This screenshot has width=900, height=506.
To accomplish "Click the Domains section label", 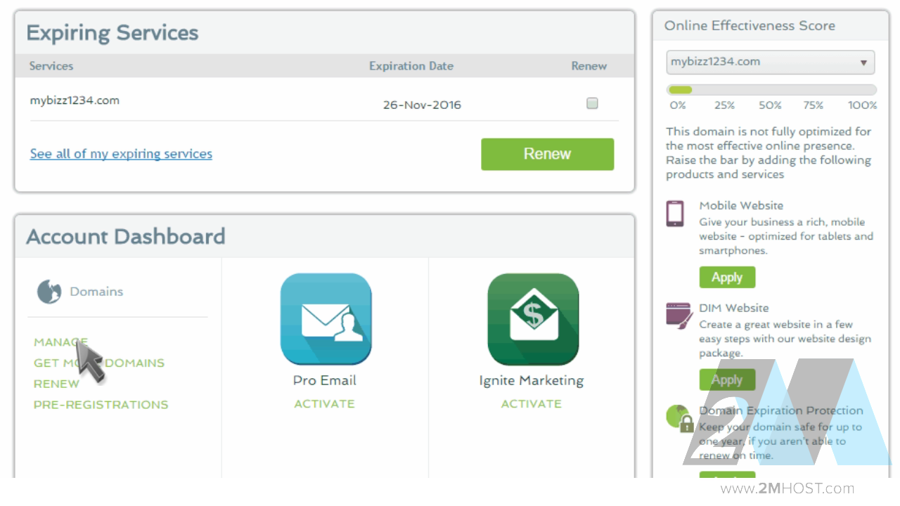I will 96,292.
